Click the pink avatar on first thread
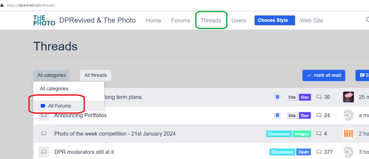The height and width of the screenshot is (159, 369). pos(348,97)
